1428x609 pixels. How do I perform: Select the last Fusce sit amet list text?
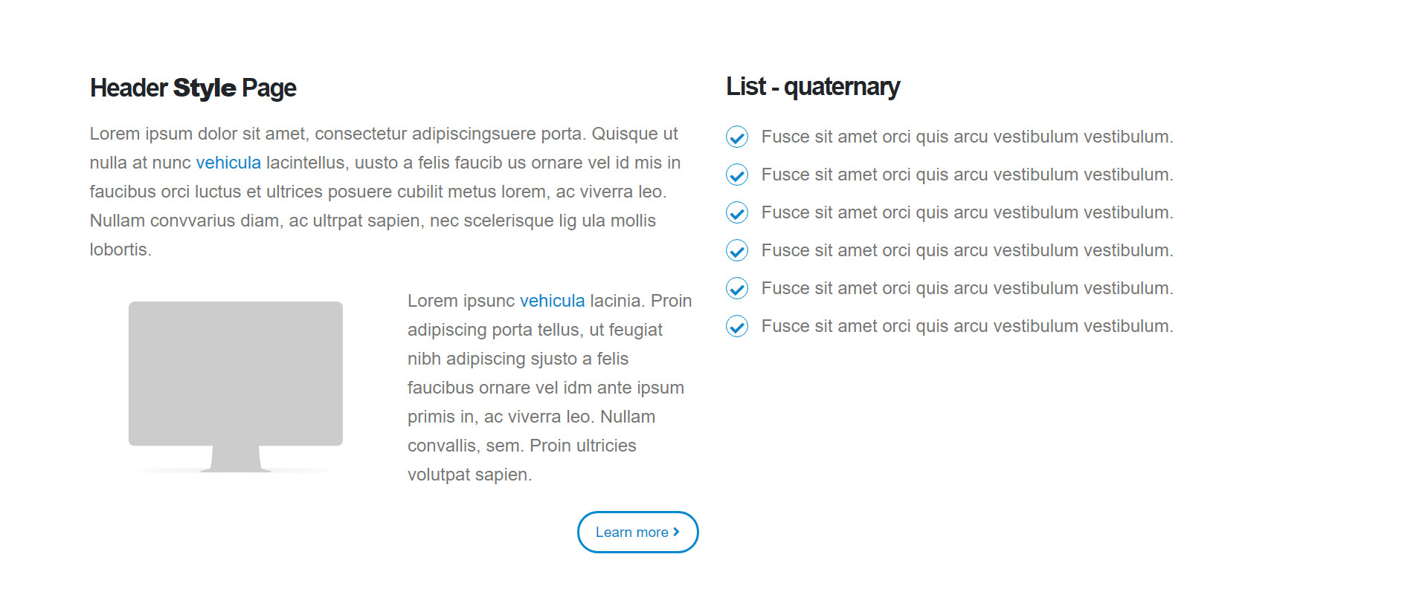point(967,326)
